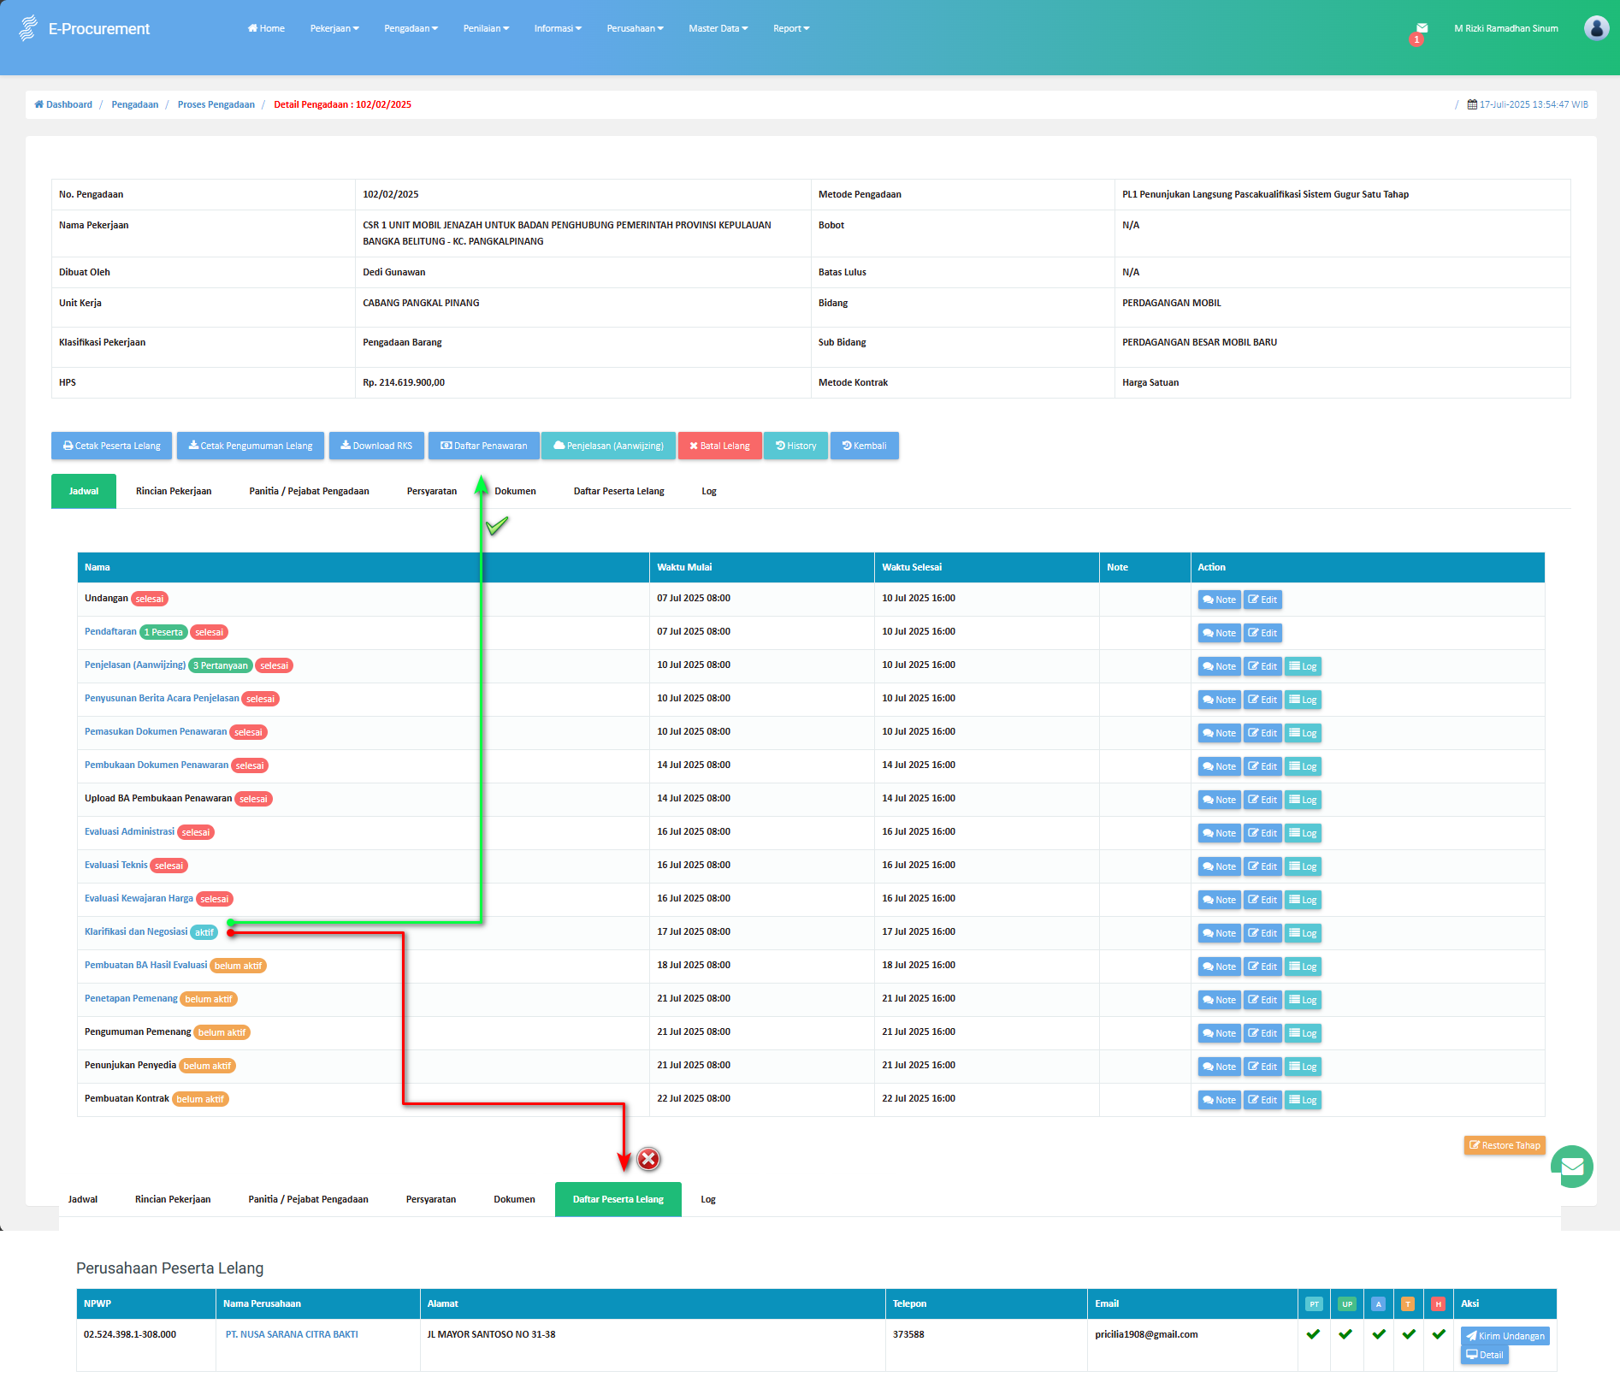Viewport: 1620px width, 1383px height.
Task: Click the PT column badge icon
Action: (1314, 1304)
